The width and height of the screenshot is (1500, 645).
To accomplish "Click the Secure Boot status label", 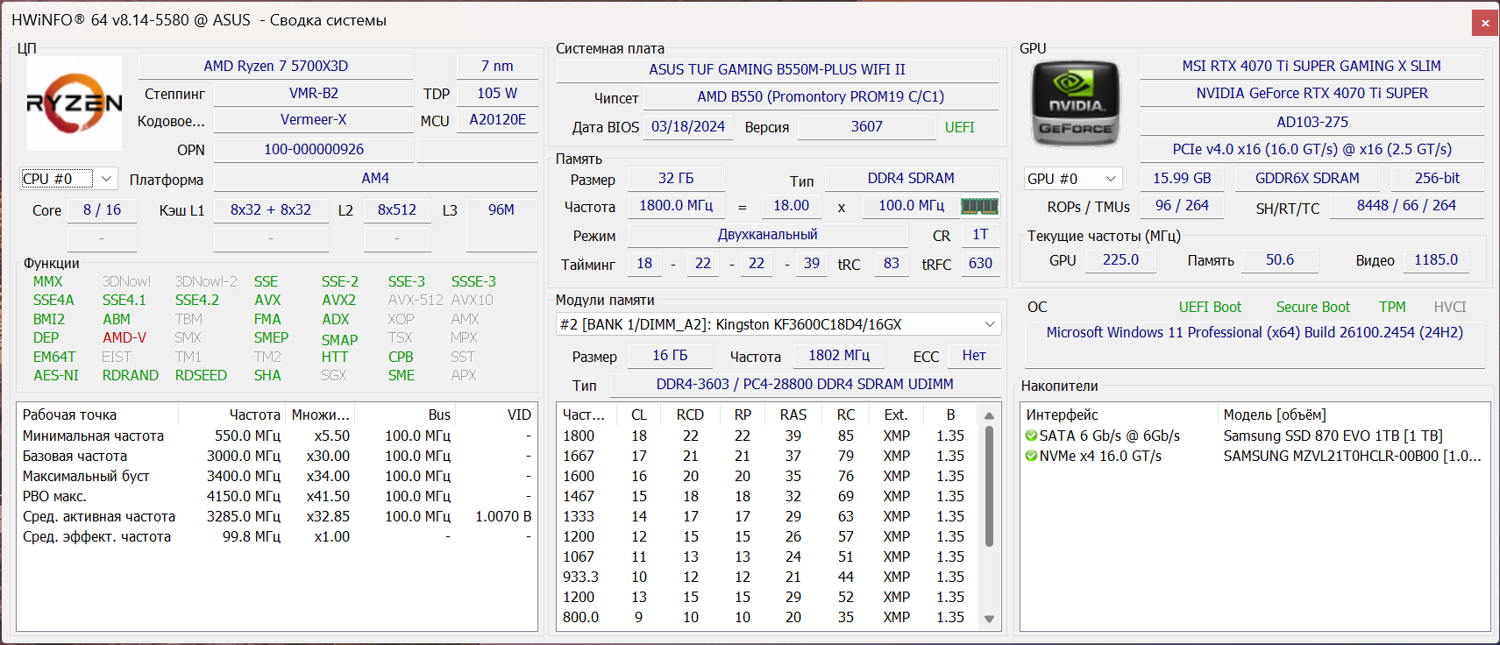I will click(1312, 307).
